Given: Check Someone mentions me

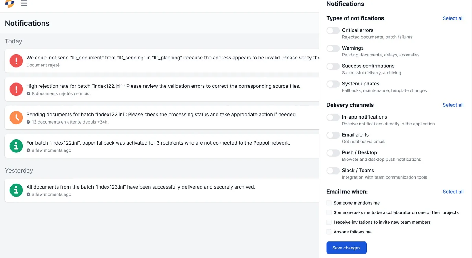Looking at the screenshot, I should coord(329,203).
